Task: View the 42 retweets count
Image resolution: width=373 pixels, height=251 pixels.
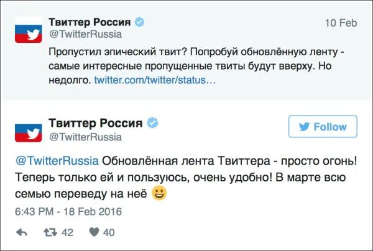Action: (x=68, y=233)
